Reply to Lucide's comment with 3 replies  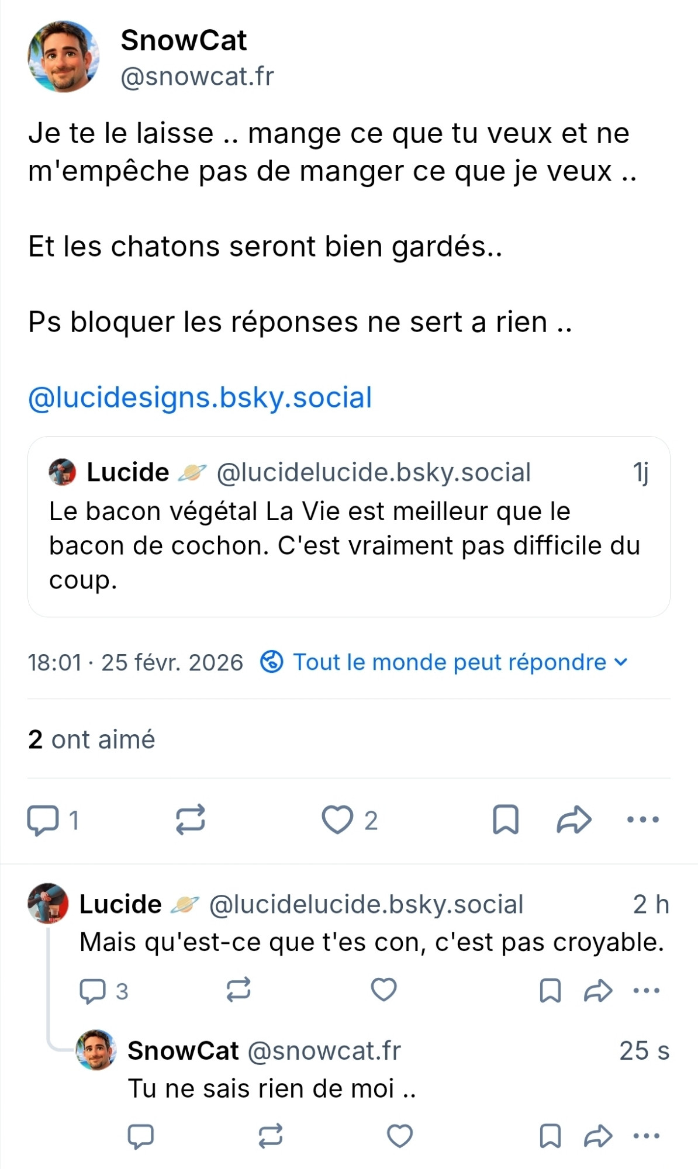[93, 991]
